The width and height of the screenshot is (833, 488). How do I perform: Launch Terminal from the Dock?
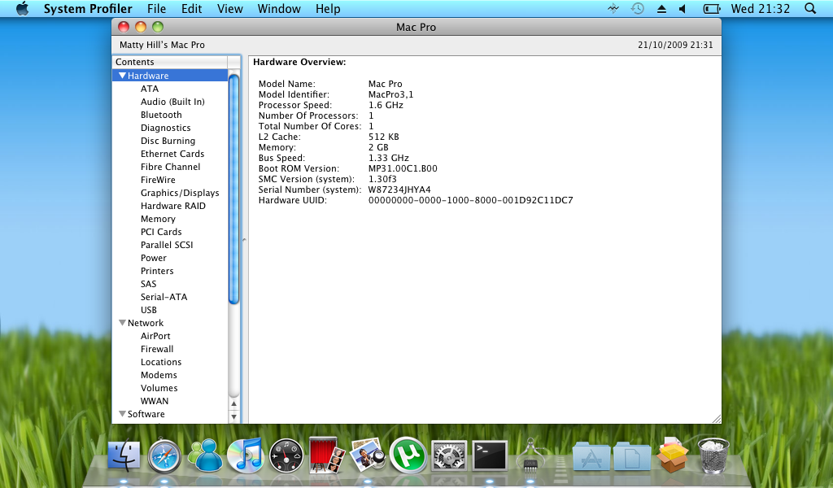click(x=489, y=455)
